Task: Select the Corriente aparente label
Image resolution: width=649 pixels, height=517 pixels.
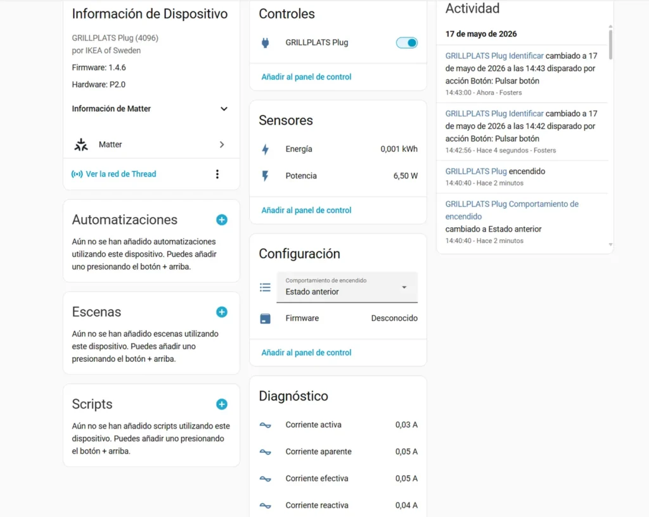Action: tap(318, 452)
